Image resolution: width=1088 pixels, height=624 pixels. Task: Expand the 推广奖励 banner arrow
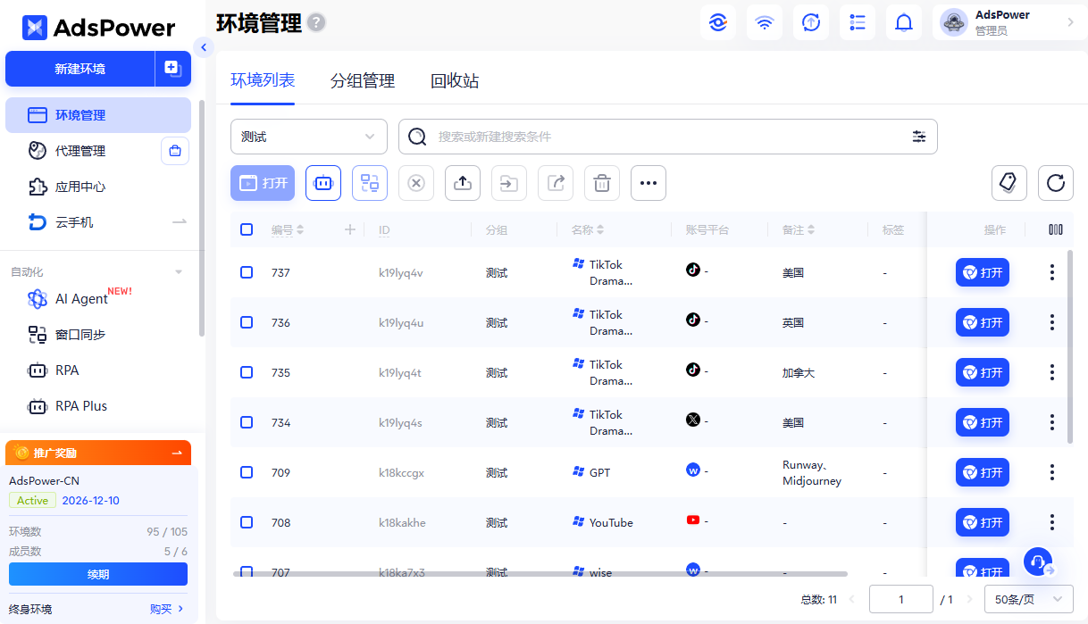[x=177, y=453]
